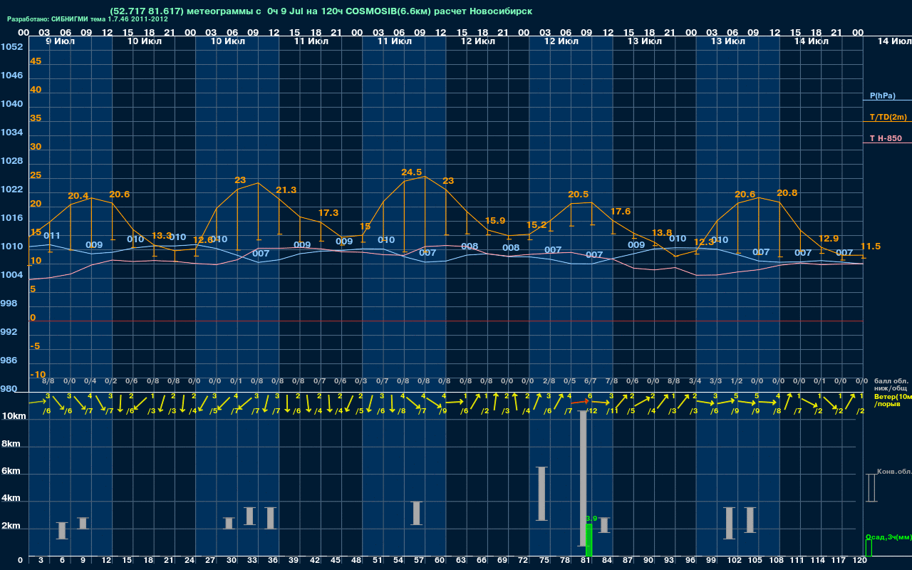Select the P(hPa) legend label
Image resolution: width=912 pixels, height=570 pixels.
tap(883, 95)
